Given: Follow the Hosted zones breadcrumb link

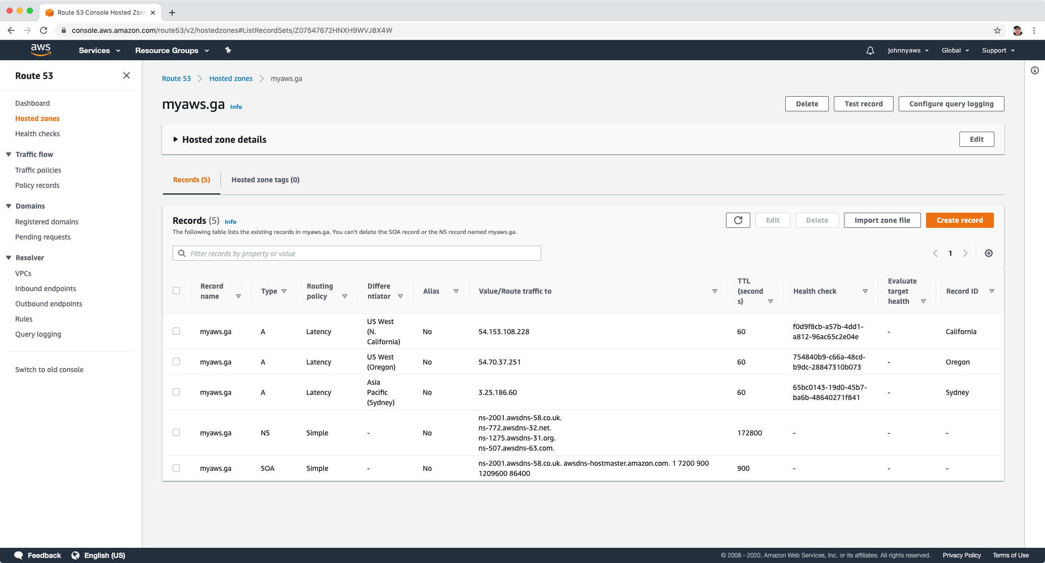Looking at the screenshot, I should [x=231, y=78].
